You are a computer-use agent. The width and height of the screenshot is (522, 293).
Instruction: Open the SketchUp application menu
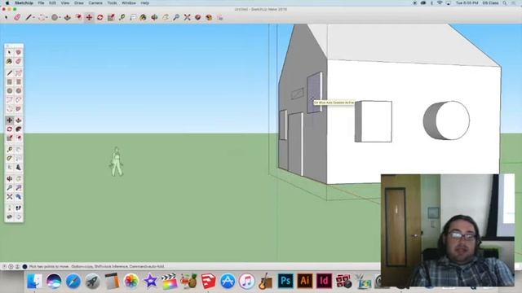(x=24, y=3)
